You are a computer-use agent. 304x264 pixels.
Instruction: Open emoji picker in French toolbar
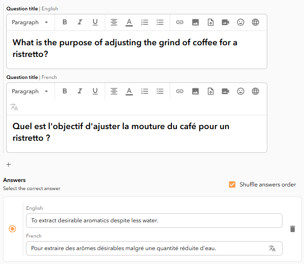tap(240, 91)
